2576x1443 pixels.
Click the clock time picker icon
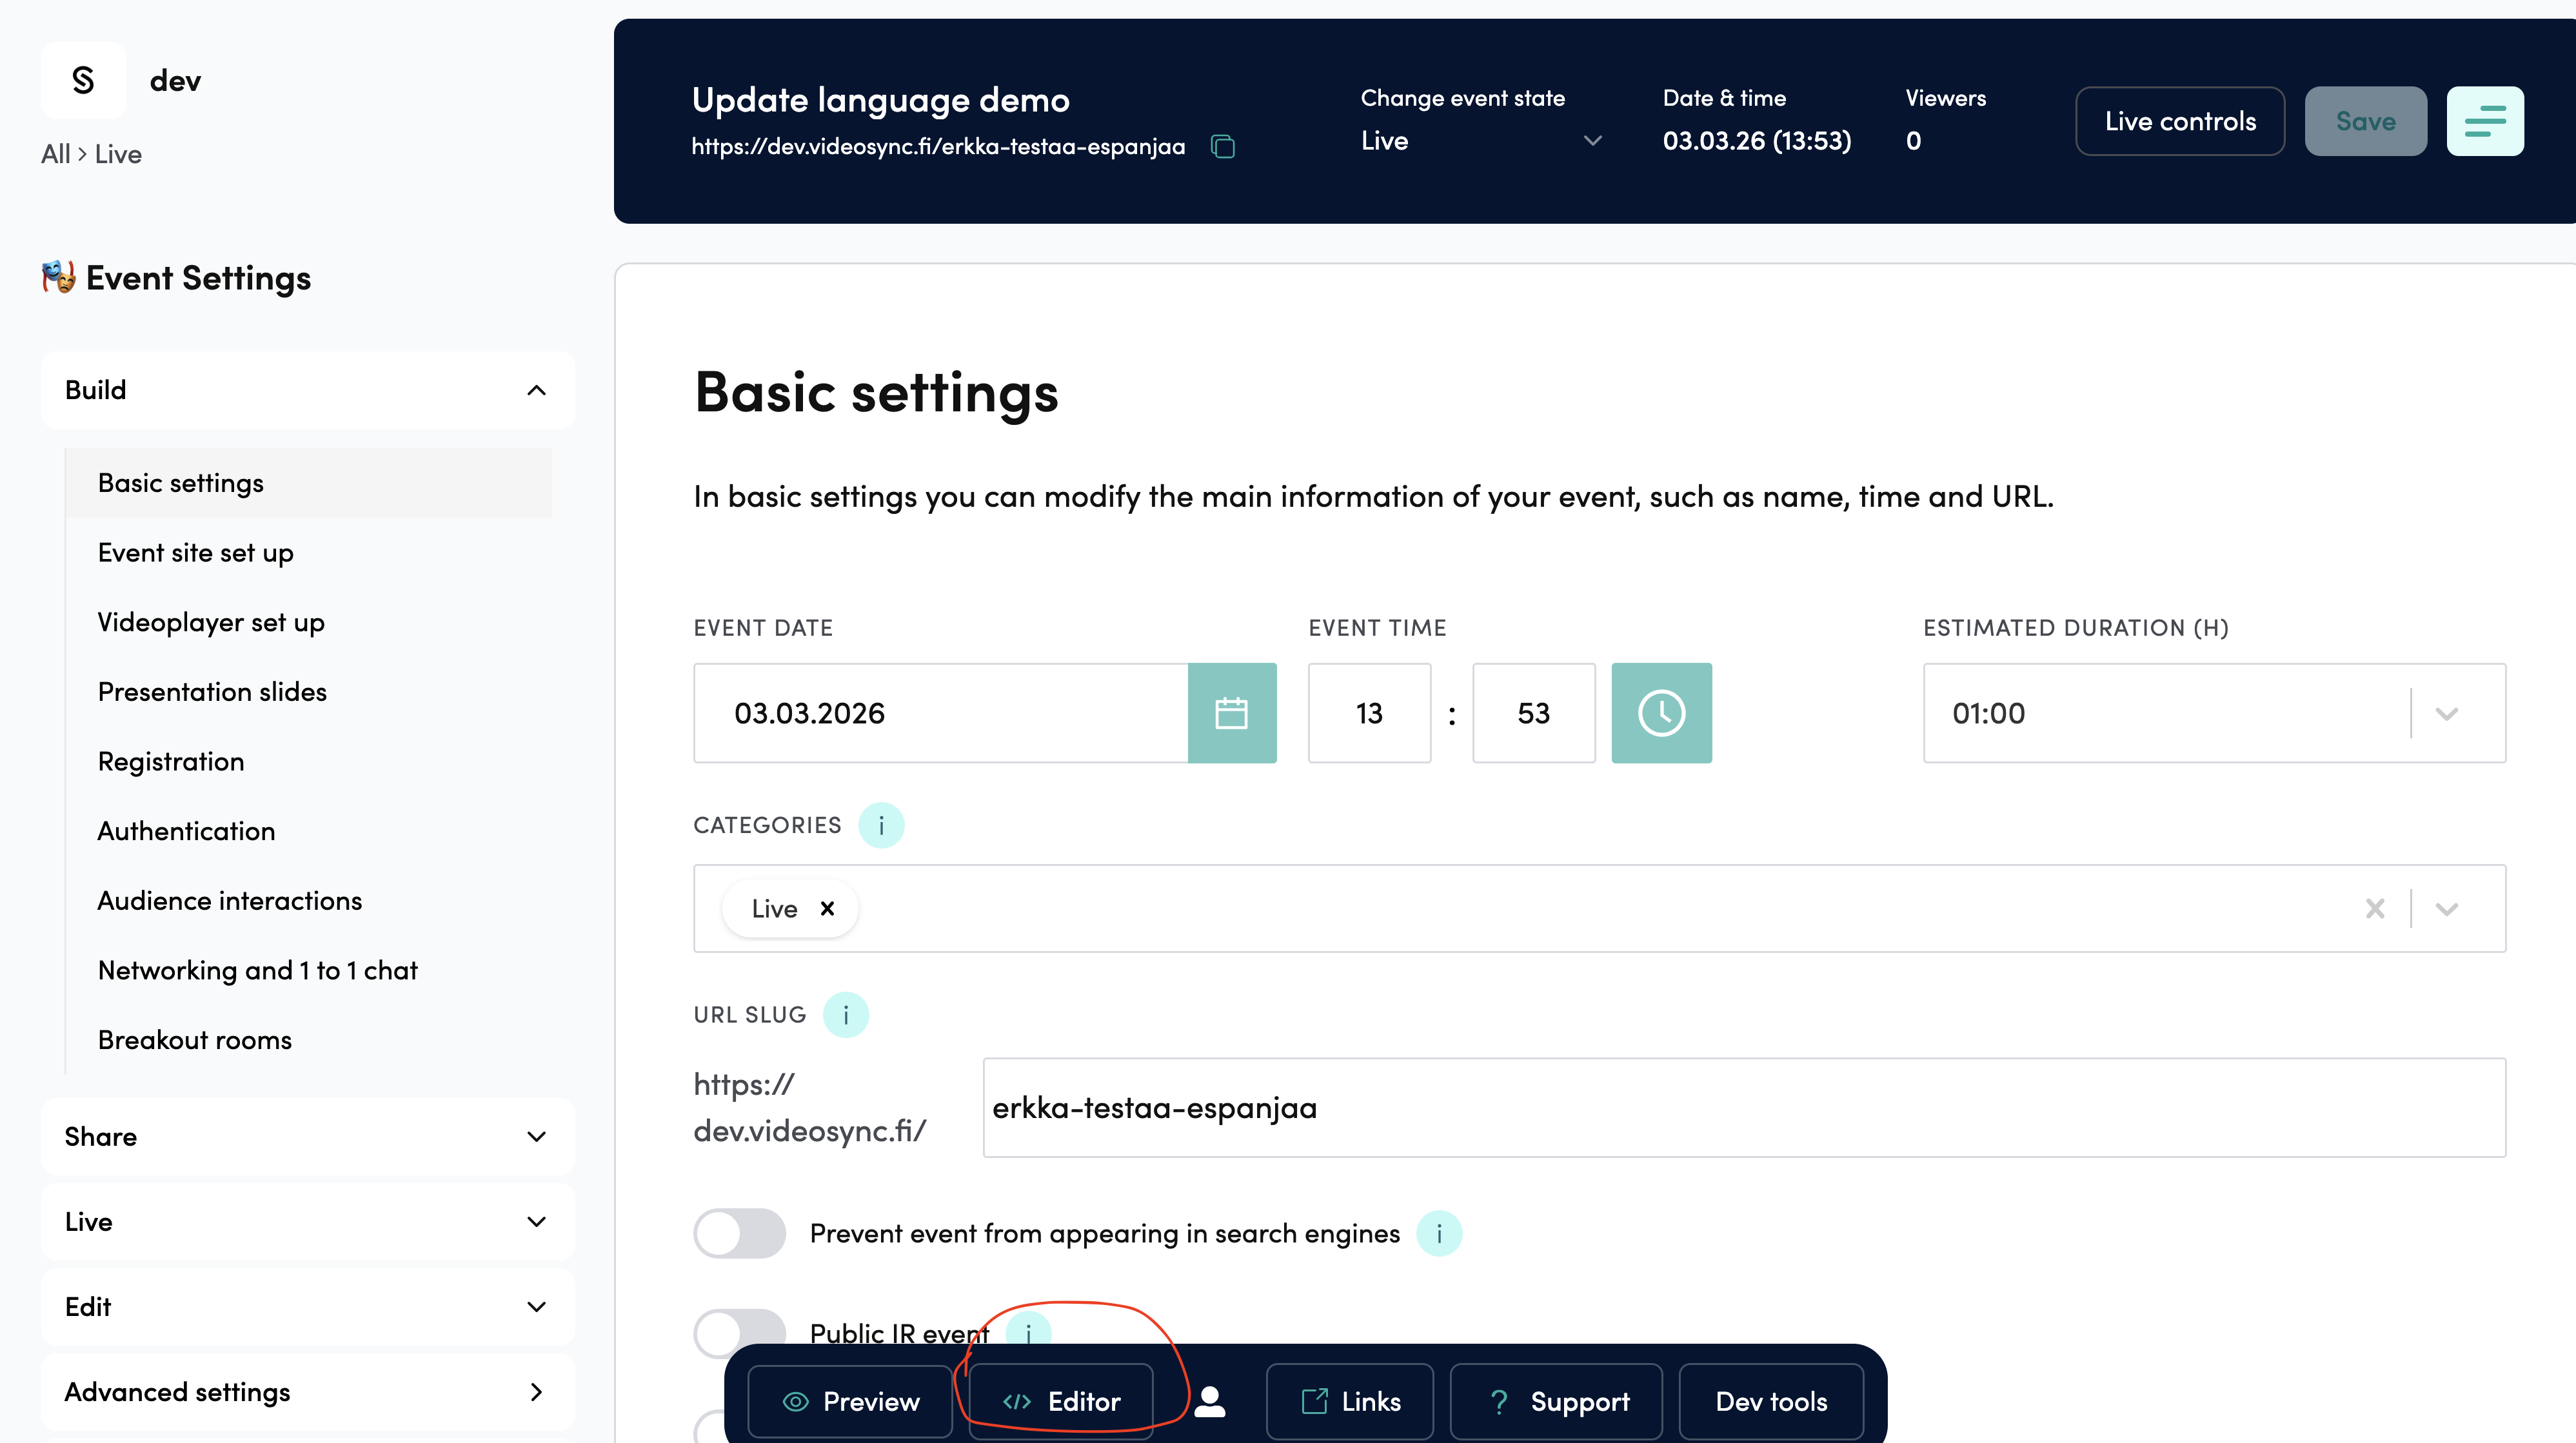click(x=1660, y=713)
